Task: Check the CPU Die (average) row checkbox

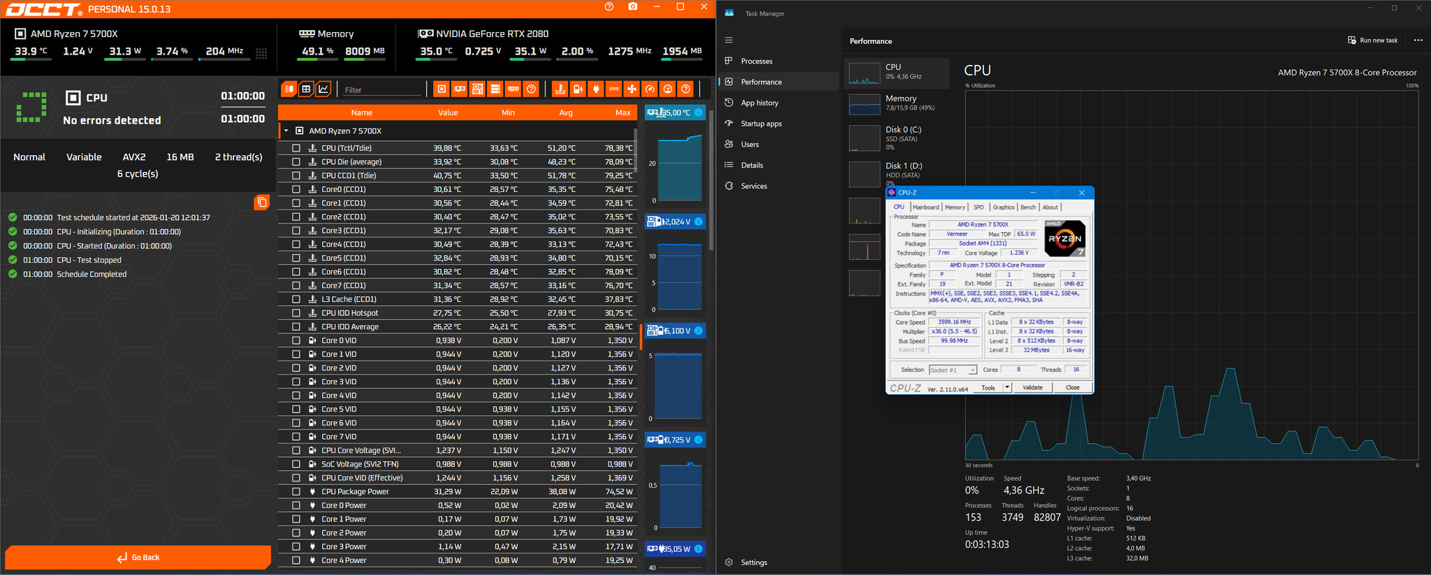Action: coord(296,162)
